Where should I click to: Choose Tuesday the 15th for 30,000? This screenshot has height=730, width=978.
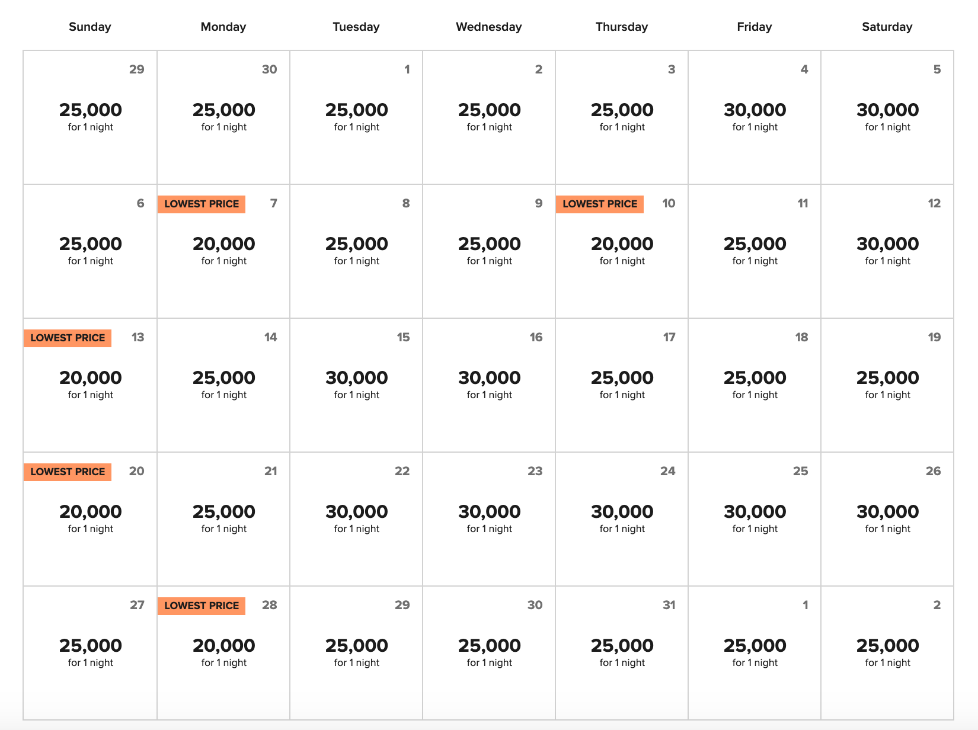point(356,385)
